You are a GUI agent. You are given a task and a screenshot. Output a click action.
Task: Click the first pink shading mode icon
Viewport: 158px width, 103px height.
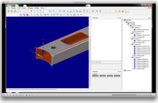pyautogui.click(x=21, y=15)
